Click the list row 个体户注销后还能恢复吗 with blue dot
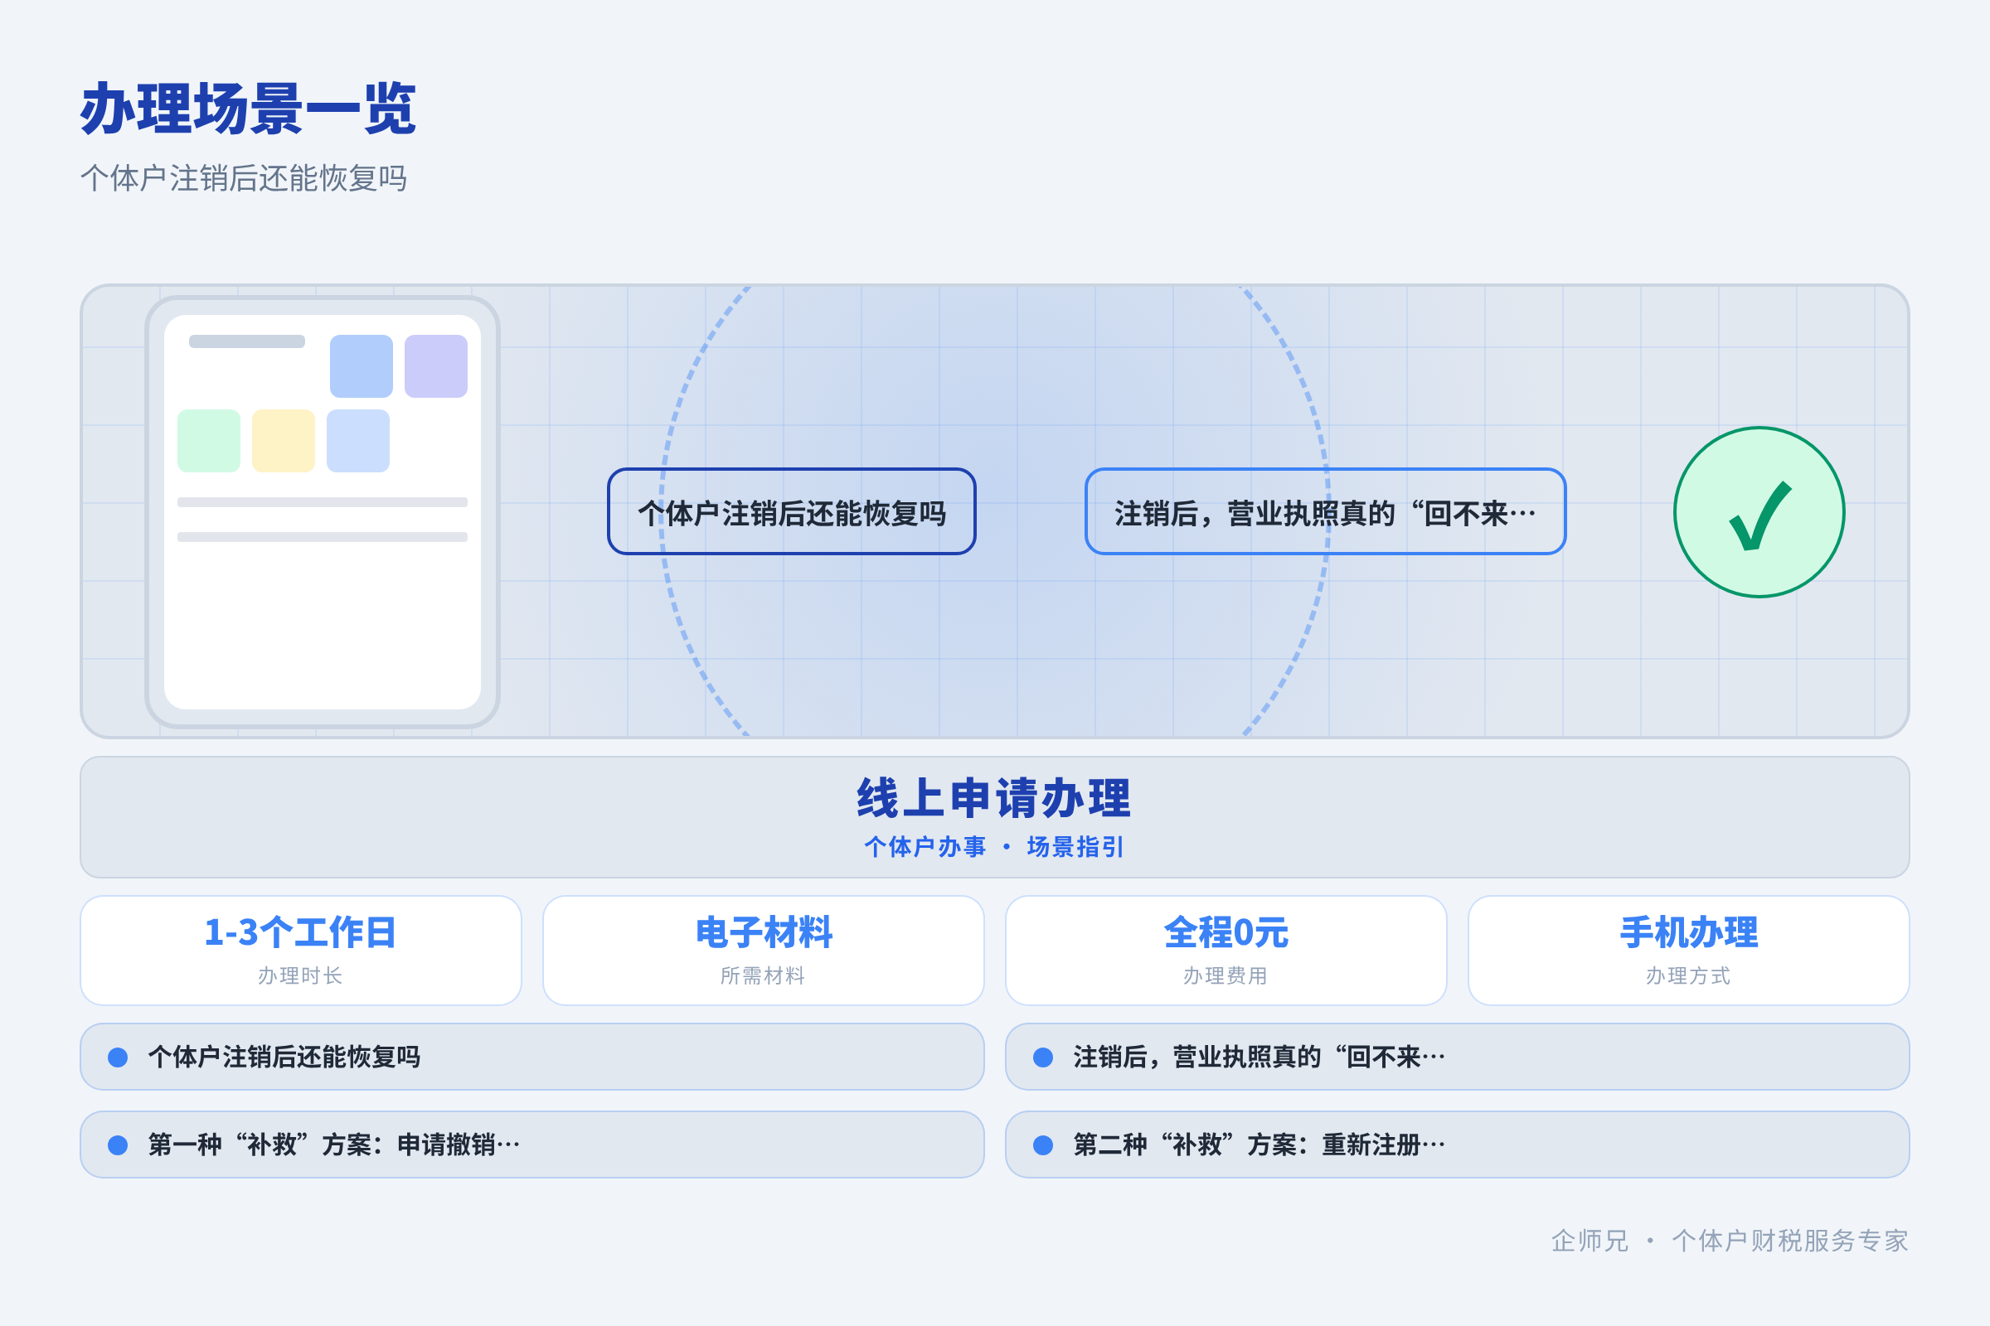Screen dimensions: 1990x1326 [532, 1057]
